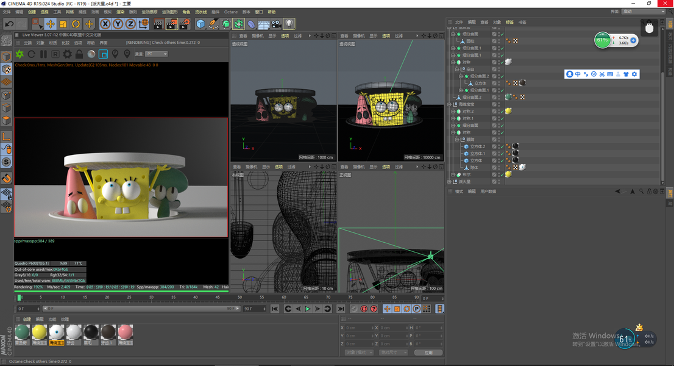This screenshot has width=674, height=366.
Task: Click the Floor environment icon
Action: pyautogui.click(x=264, y=24)
